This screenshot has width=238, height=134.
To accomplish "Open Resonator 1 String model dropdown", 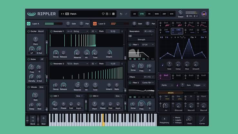I will click(x=78, y=31).
